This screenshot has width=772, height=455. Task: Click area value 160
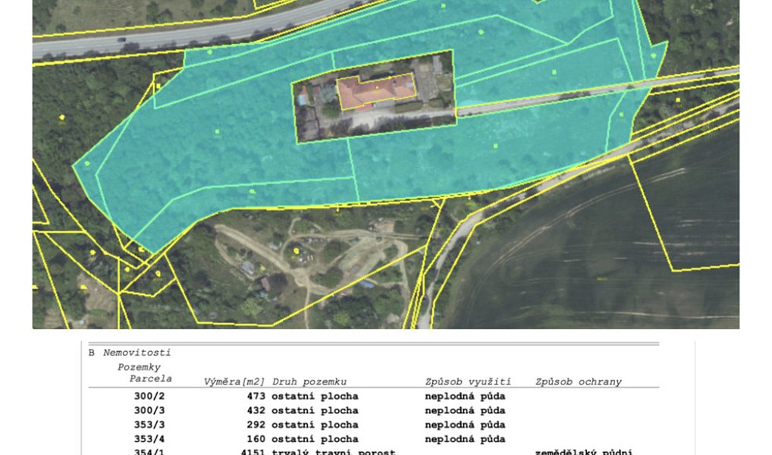256,439
